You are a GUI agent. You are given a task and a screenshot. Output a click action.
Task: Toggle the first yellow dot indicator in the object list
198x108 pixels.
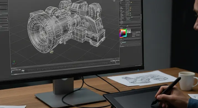(131, 2)
